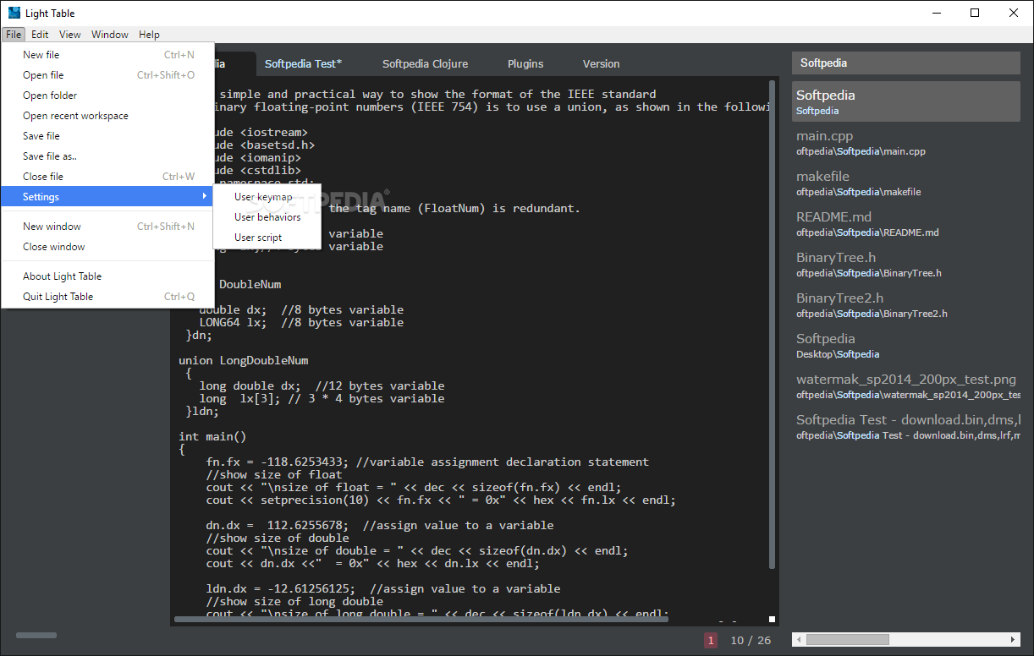
Task: Click the line "int main()"
Action: click(212, 437)
